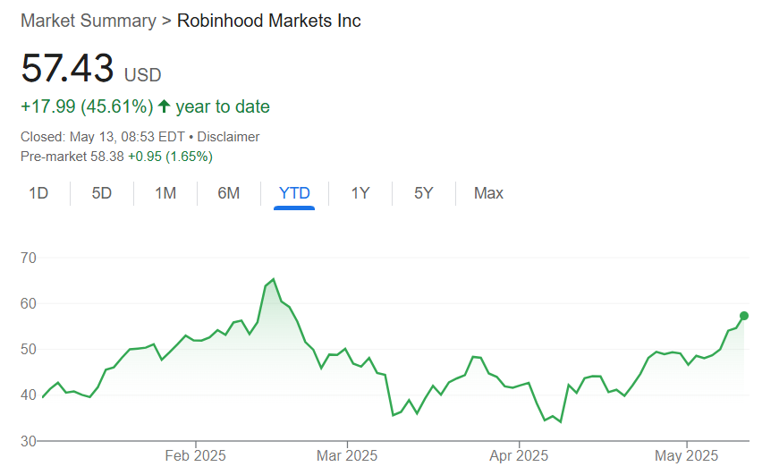Viewport: 779px width, 475px height.
Task: Show the 1M chart range
Action: coord(165,193)
